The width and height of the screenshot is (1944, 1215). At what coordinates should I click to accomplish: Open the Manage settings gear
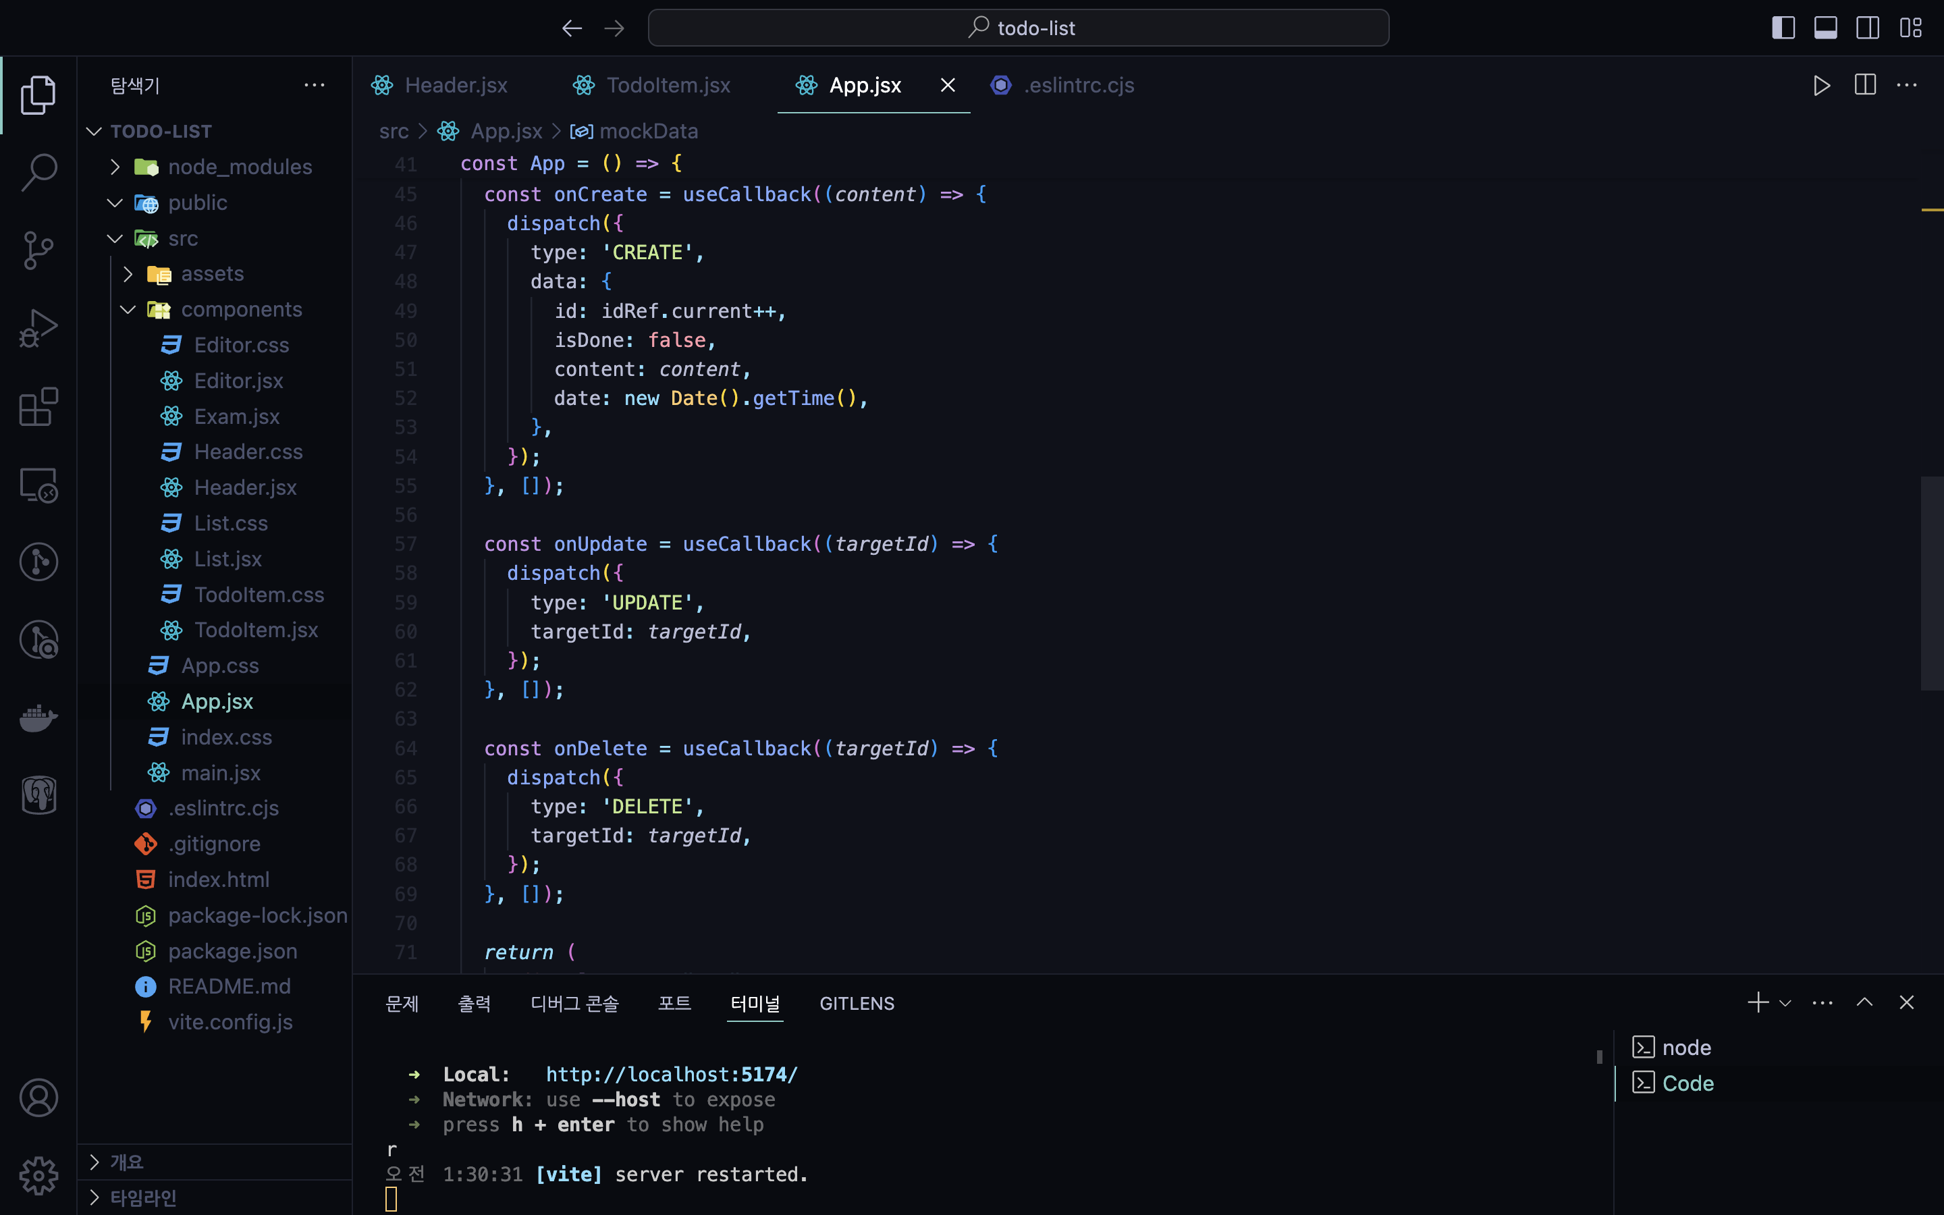(38, 1176)
